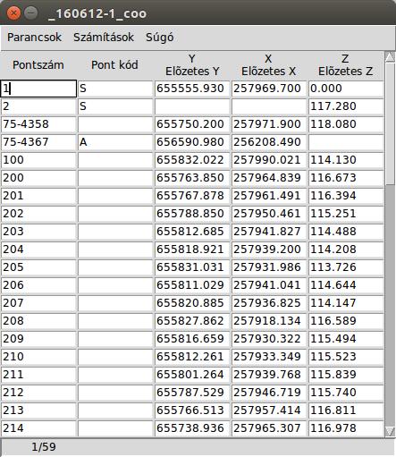Select point number 206

pyautogui.click(x=38, y=285)
